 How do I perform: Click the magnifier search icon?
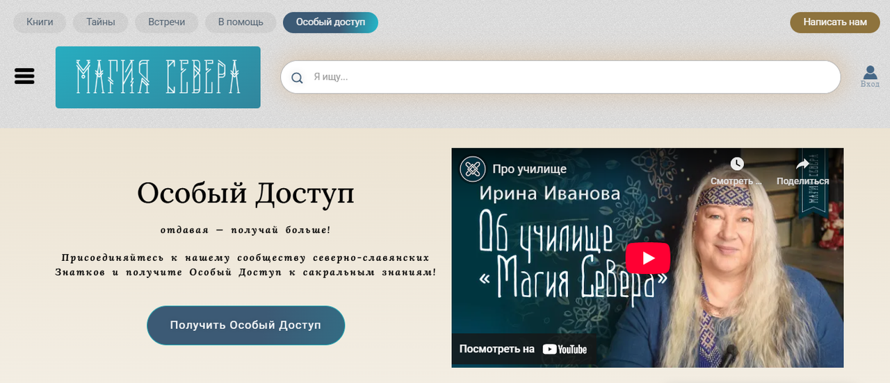pos(297,78)
